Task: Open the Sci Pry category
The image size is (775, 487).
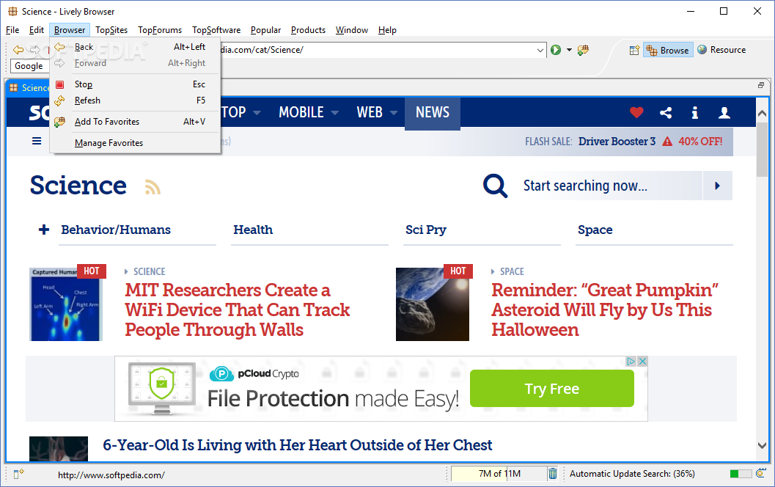Action: [426, 230]
